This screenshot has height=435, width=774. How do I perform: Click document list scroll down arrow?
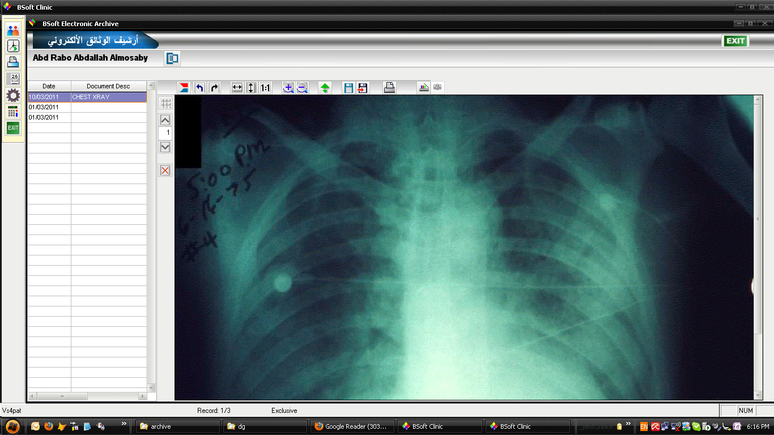tap(151, 387)
